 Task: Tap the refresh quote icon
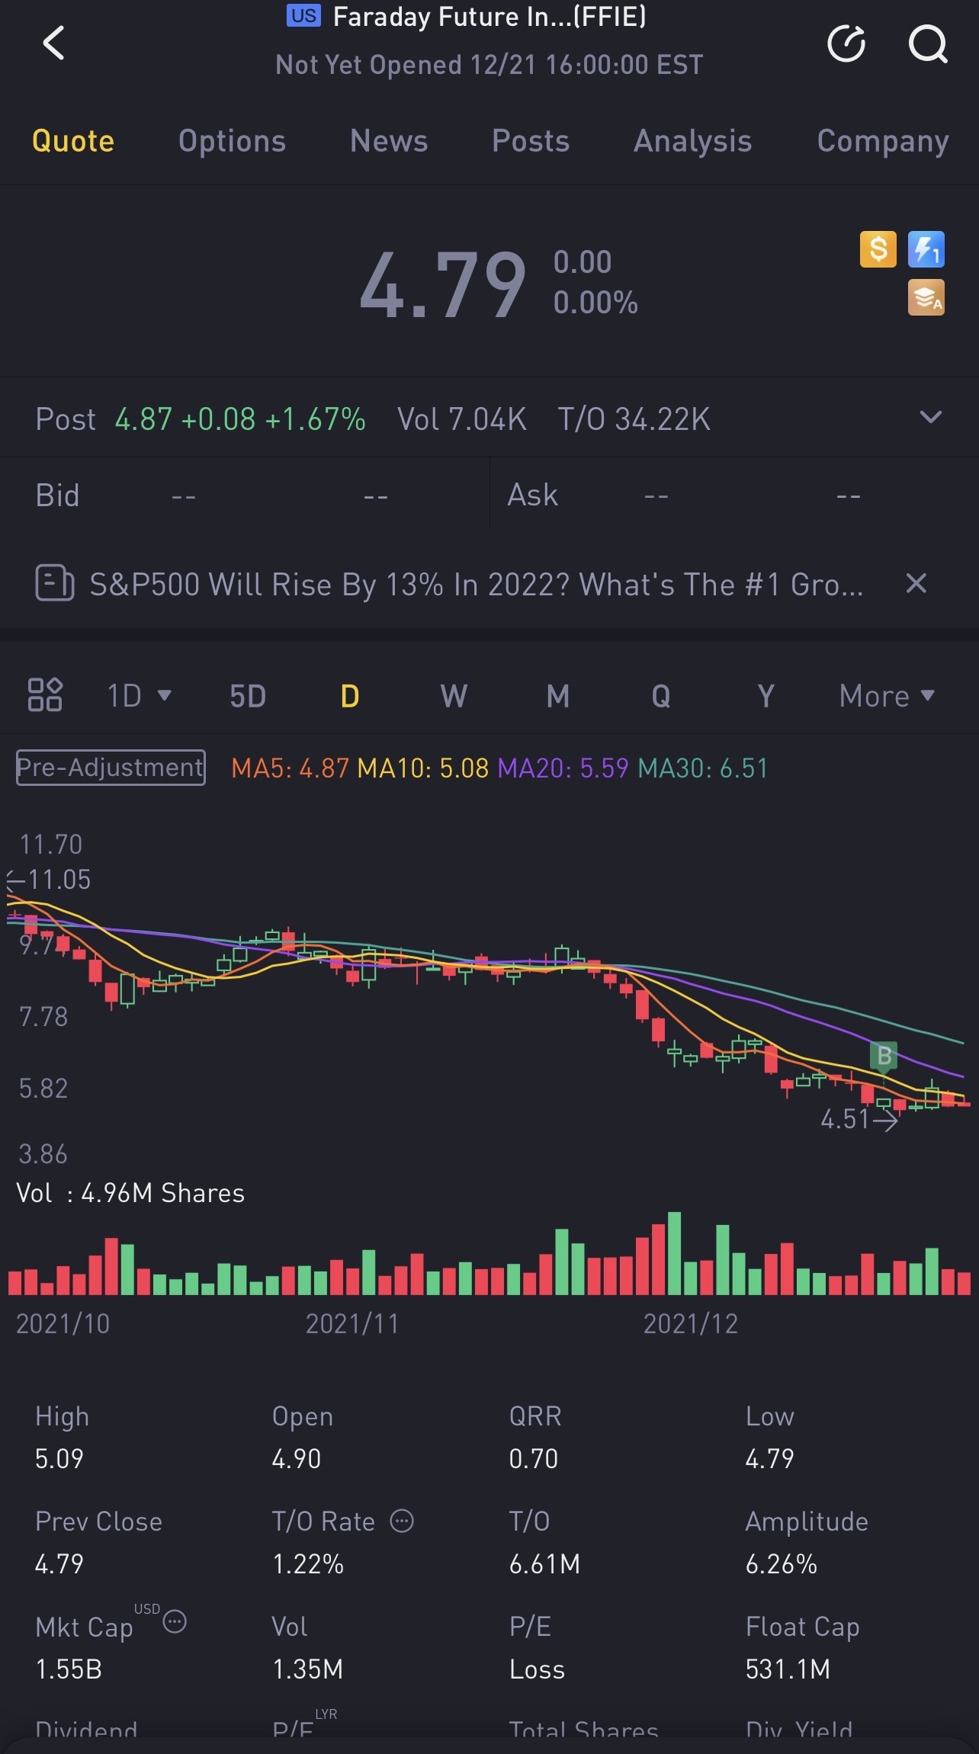click(x=846, y=43)
